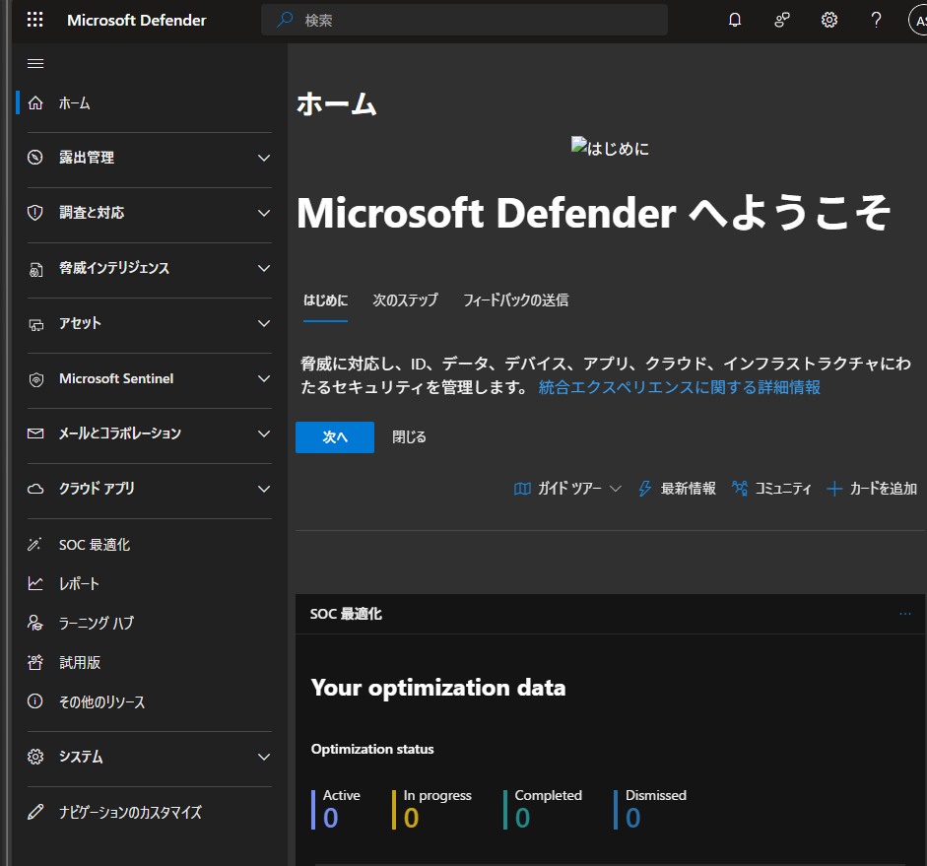Open レポート from the sidebar
The width and height of the screenshot is (927, 866).
[72, 583]
